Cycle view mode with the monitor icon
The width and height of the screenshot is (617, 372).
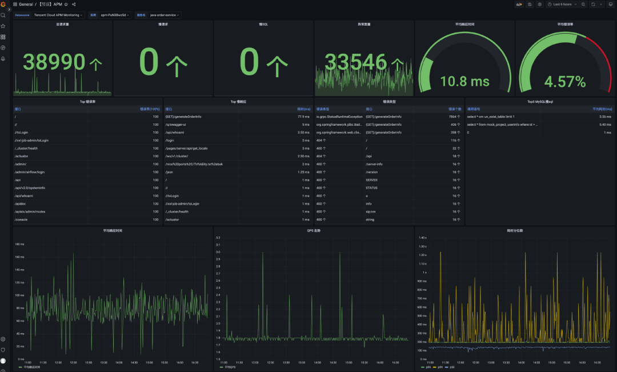611,5
